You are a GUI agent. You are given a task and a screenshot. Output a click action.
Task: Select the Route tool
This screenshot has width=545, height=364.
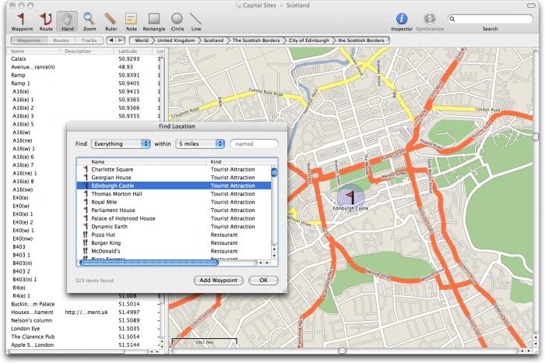click(45, 22)
